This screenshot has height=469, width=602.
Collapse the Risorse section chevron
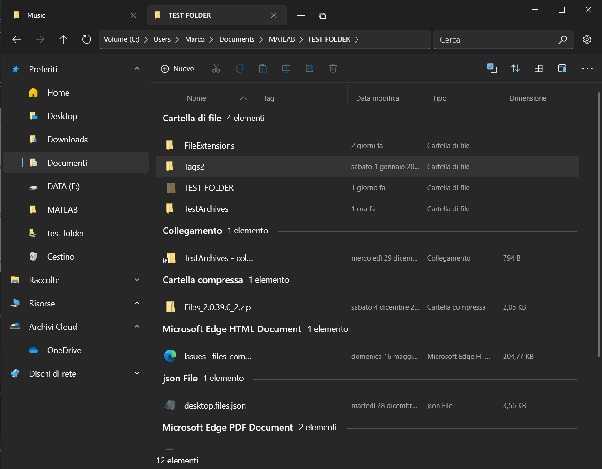(x=137, y=303)
